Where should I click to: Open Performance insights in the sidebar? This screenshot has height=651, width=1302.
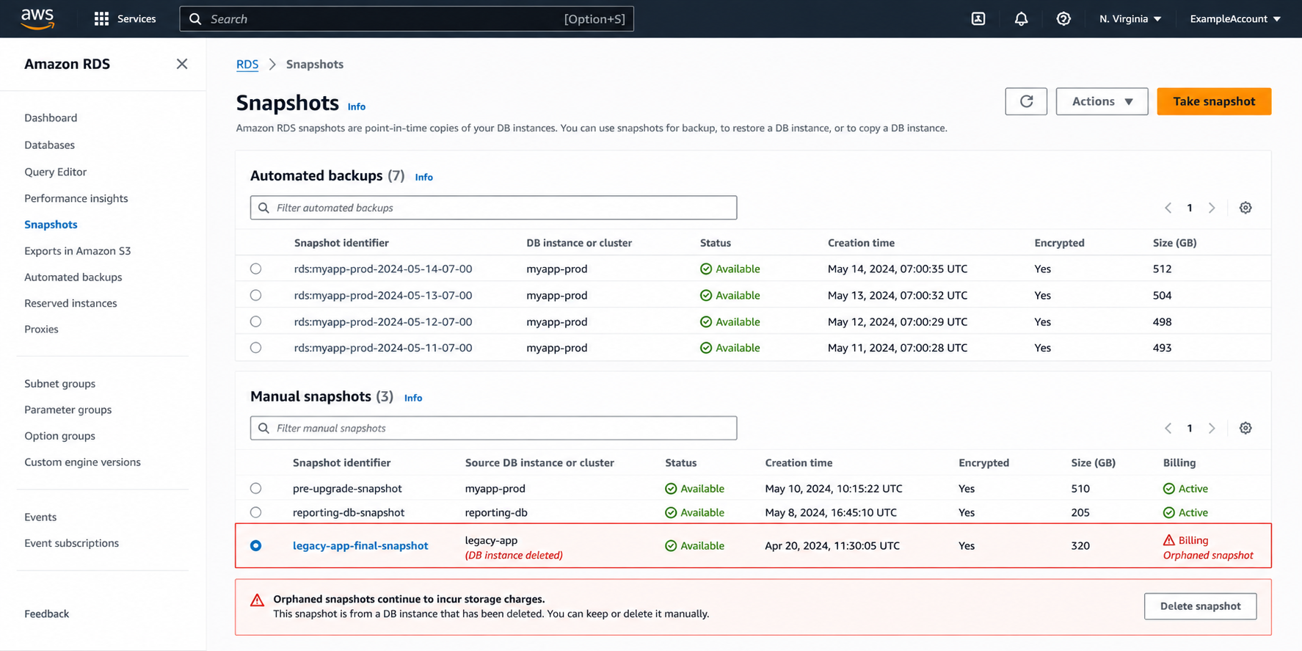[x=76, y=198]
